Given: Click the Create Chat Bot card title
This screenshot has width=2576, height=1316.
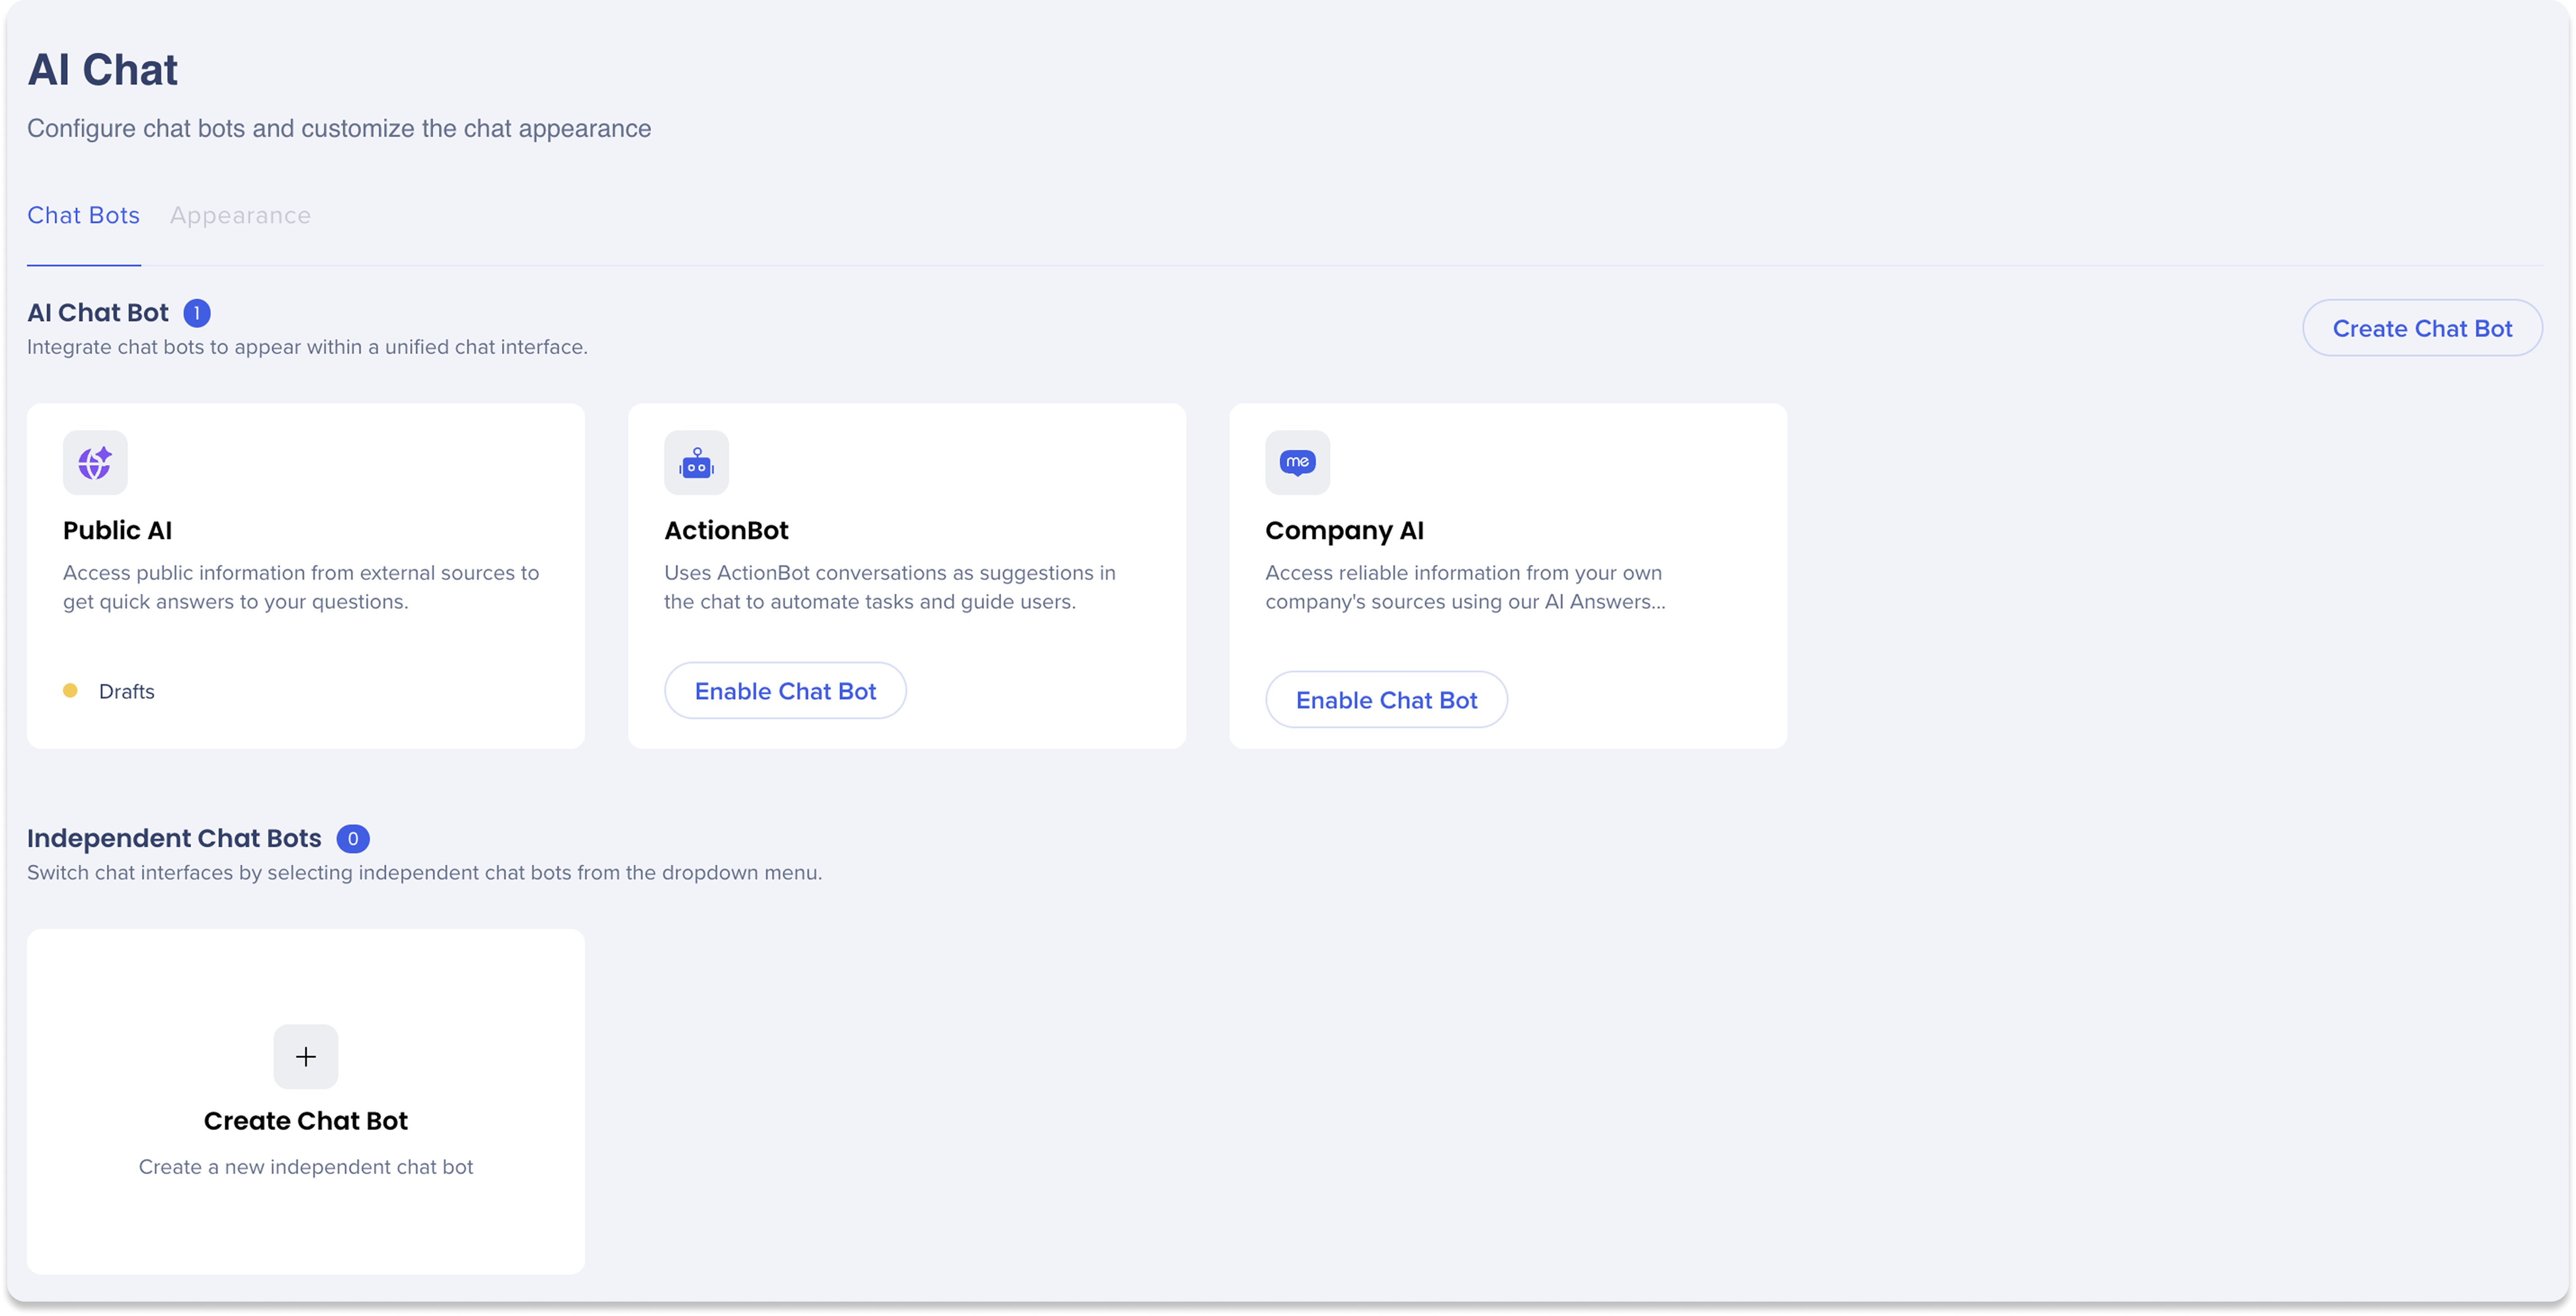Looking at the screenshot, I should (x=306, y=1120).
